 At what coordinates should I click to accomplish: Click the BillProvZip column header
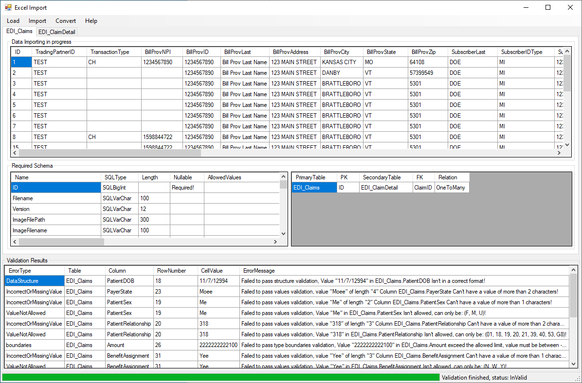428,52
